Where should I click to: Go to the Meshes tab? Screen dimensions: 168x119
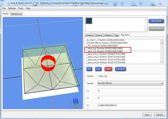108,35
